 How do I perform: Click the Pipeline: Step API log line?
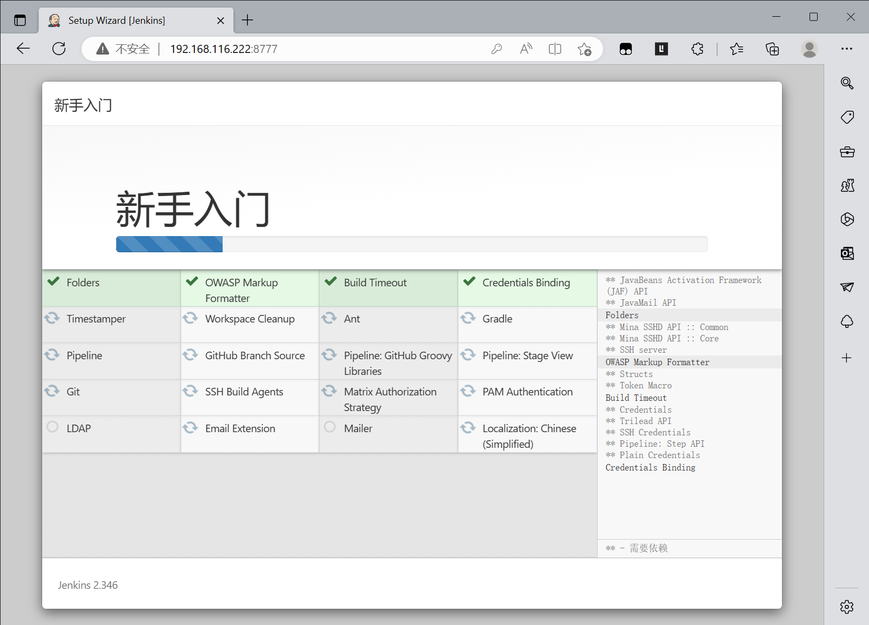655,444
